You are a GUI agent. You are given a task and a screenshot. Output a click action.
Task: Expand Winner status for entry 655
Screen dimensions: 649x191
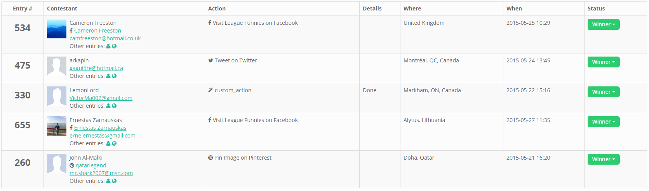[x=603, y=122]
